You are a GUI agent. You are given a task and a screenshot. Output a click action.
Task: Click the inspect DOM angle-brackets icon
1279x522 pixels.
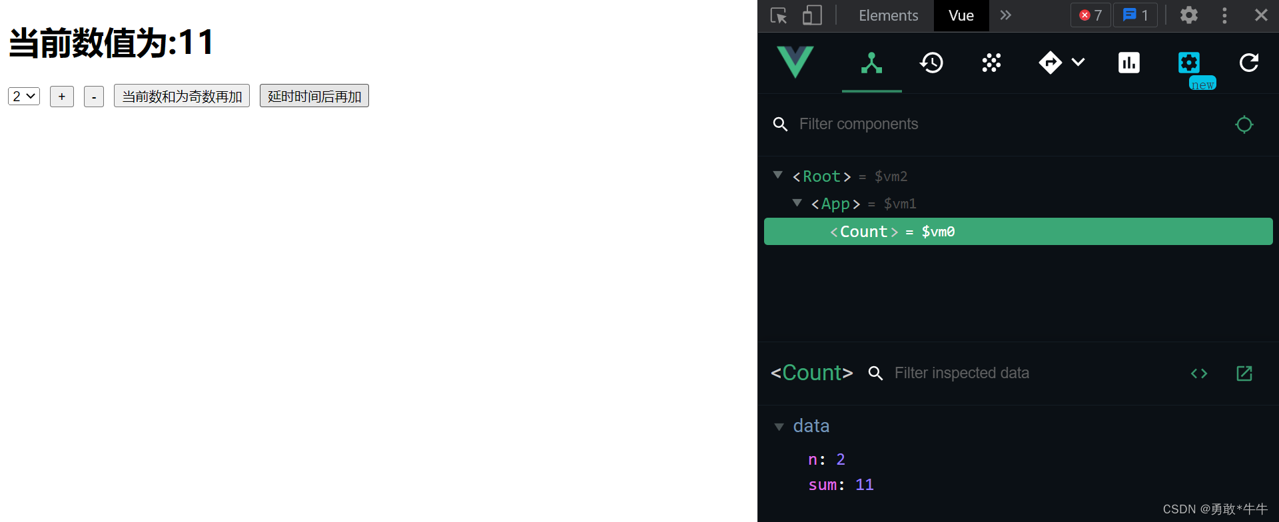pos(1199,374)
